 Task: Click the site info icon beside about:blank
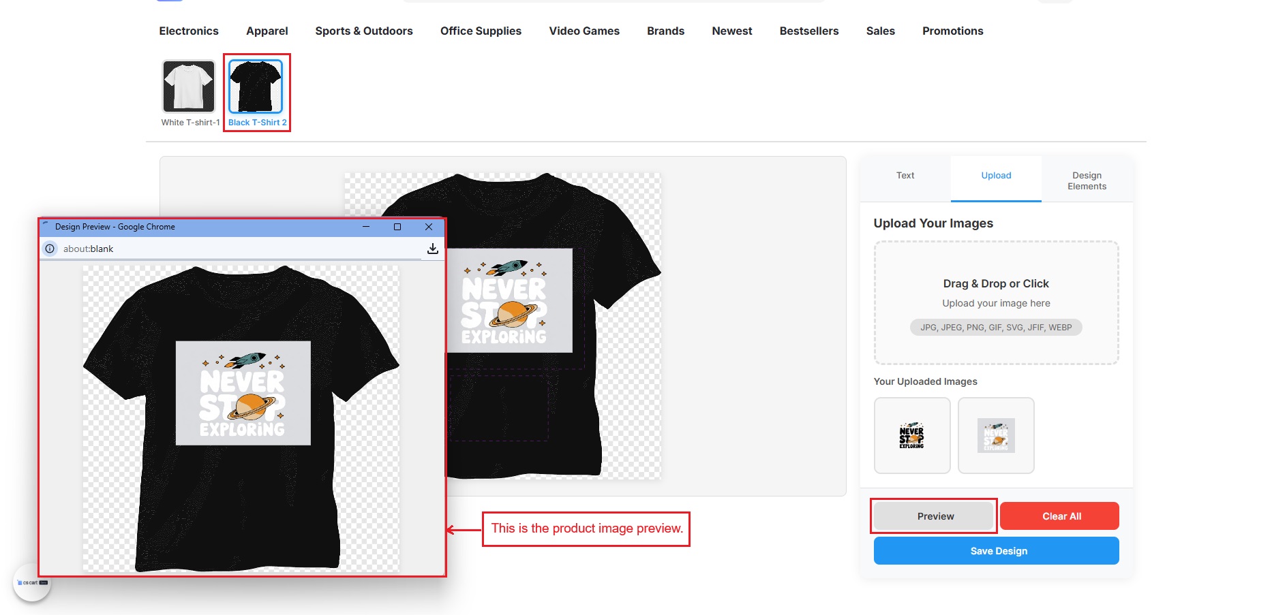50,249
